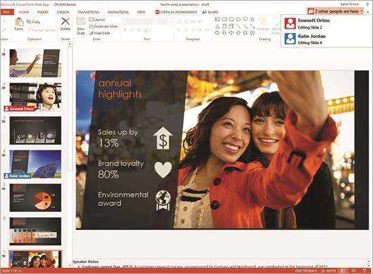This screenshot has width=373, height=274.
Task: Click the Duplicate Slide icon
Action: click(91, 26)
